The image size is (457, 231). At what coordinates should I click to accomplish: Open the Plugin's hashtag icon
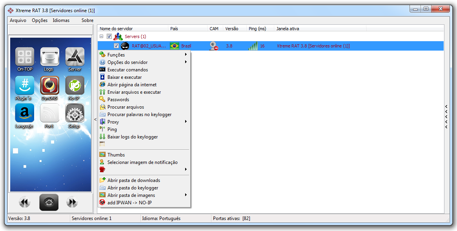[x=25, y=85]
